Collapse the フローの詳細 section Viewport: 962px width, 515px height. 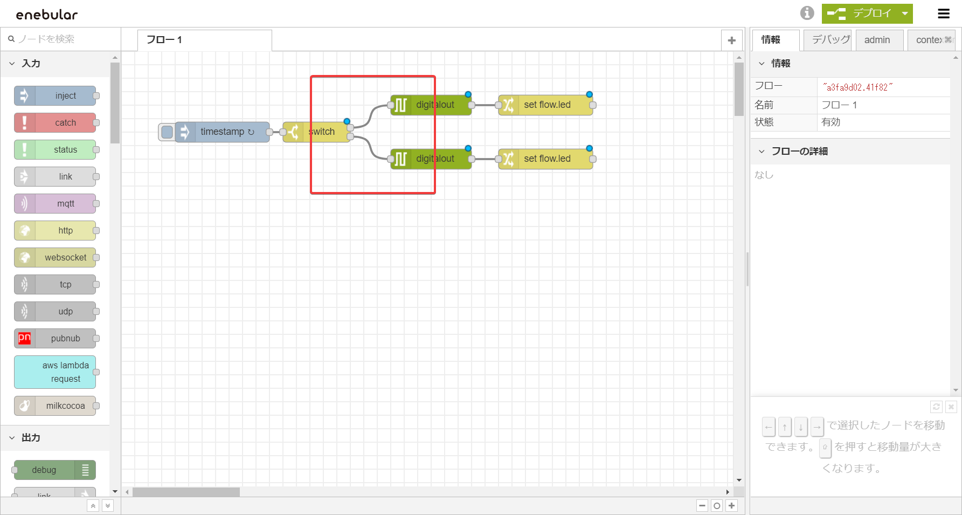point(762,152)
